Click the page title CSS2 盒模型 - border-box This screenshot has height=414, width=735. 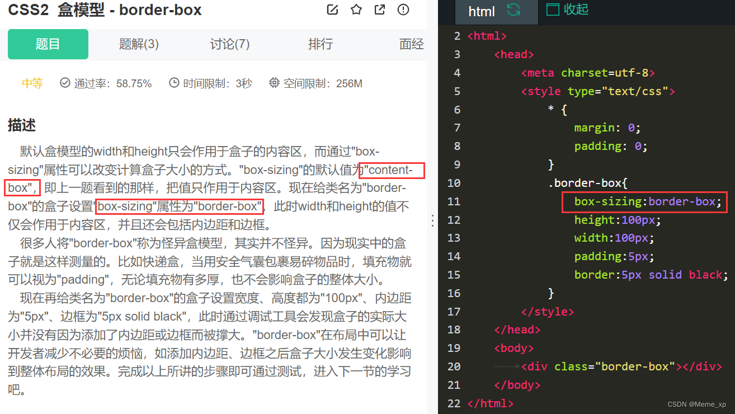105,10
